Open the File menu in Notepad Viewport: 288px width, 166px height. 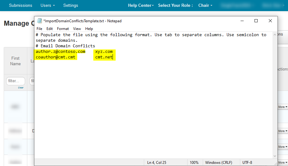pos(39,29)
